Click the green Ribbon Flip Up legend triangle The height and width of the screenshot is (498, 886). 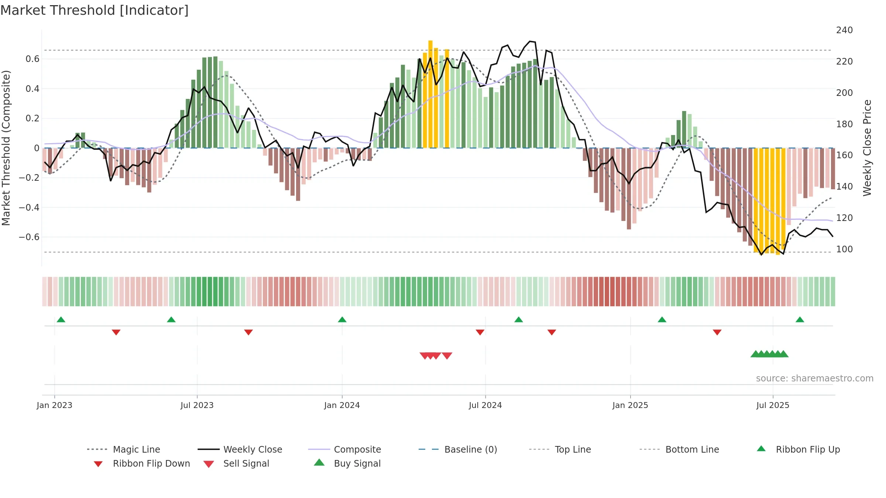point(761,449)
